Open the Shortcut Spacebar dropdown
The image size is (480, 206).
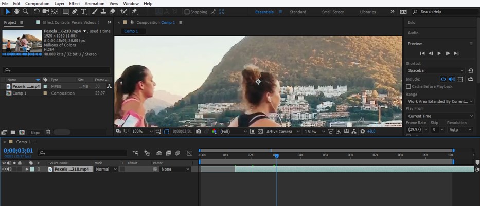(435, 70)
